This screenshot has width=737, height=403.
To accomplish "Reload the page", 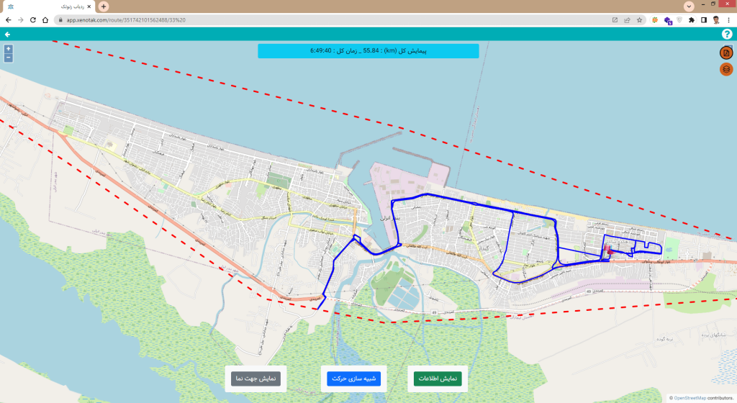I will [32, 20].
